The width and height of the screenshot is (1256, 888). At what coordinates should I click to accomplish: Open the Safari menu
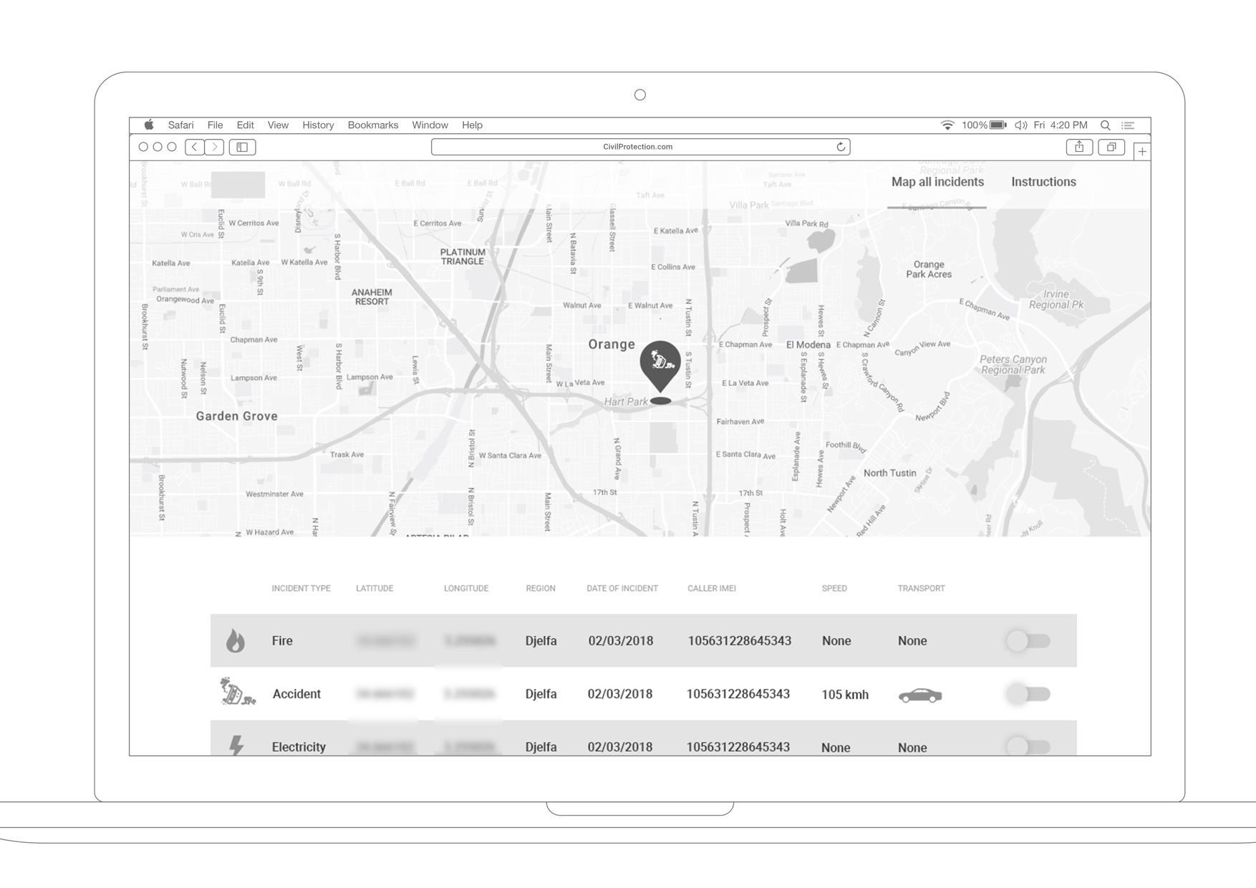[181, 125]
